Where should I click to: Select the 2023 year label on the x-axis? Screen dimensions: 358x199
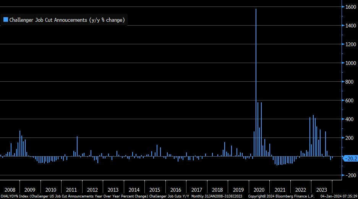[x=321, y=190]
